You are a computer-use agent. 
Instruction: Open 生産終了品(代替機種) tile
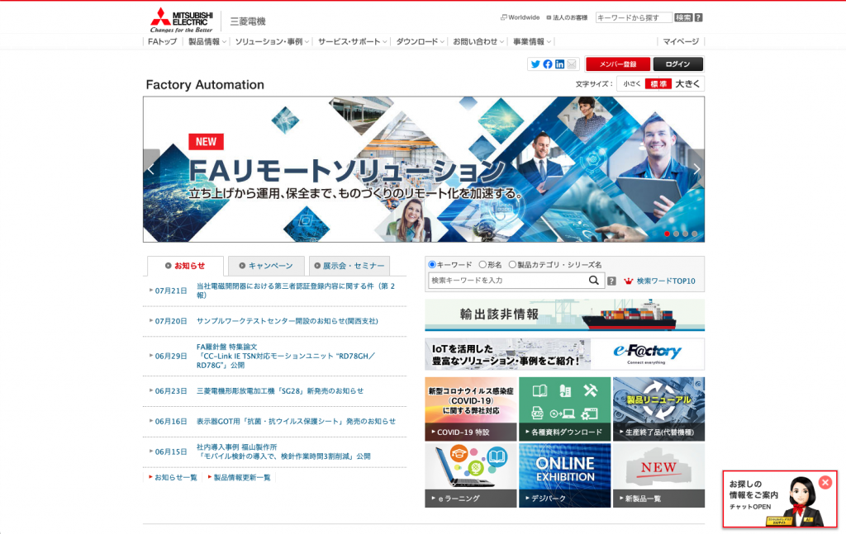coord(658,409)
